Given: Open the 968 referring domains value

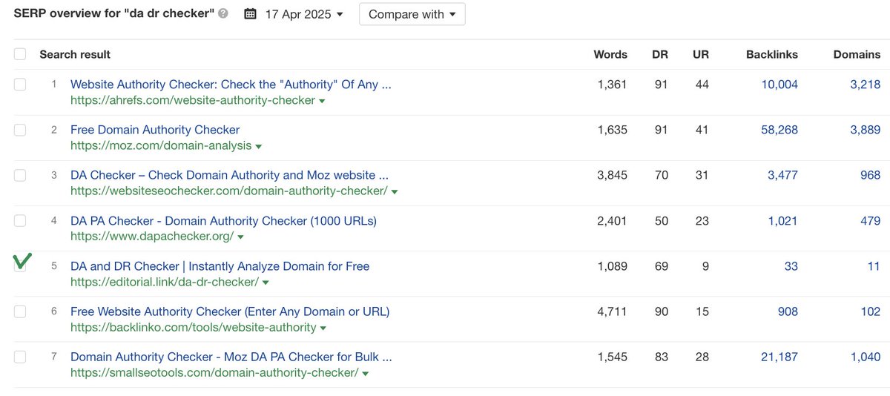Looking at the screenshot, I should [870, 175].
